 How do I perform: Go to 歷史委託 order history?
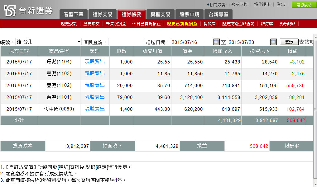pyautogui.click(x=69, y=24)
